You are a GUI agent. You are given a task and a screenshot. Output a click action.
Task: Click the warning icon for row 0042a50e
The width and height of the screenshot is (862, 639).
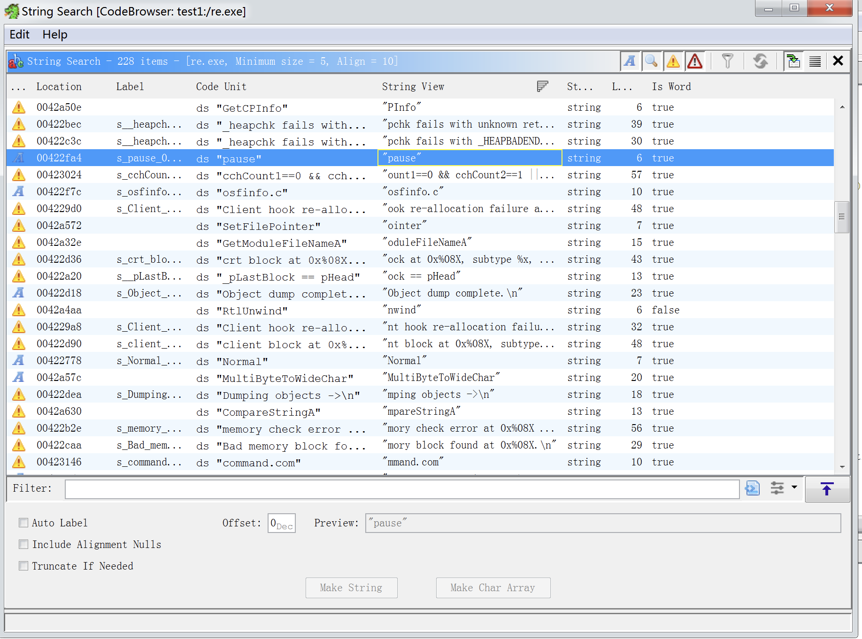pos(19,107)
